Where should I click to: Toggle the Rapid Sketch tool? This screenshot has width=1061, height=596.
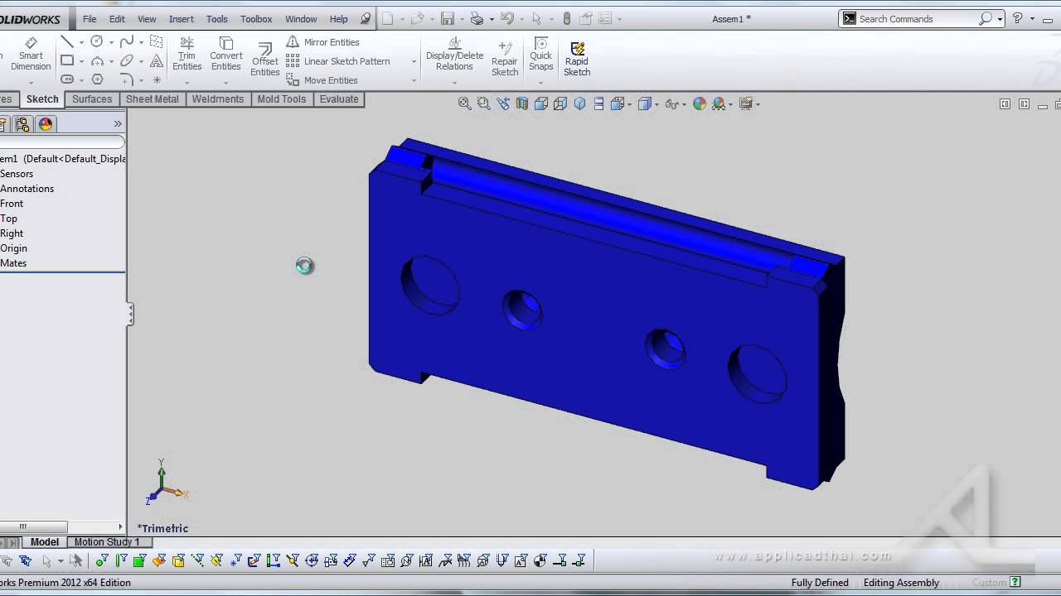tap(577, 60)
